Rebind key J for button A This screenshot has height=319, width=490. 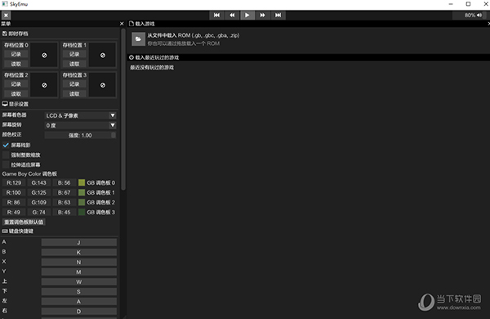[78, 242]
